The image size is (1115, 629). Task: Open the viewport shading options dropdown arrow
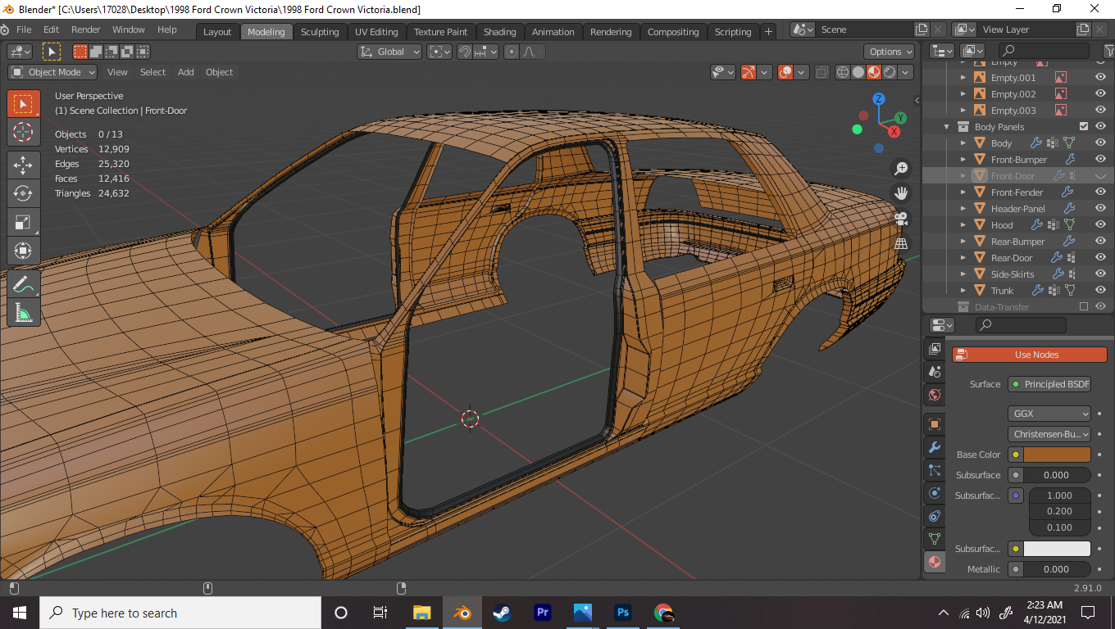click(x=906, y=72)
